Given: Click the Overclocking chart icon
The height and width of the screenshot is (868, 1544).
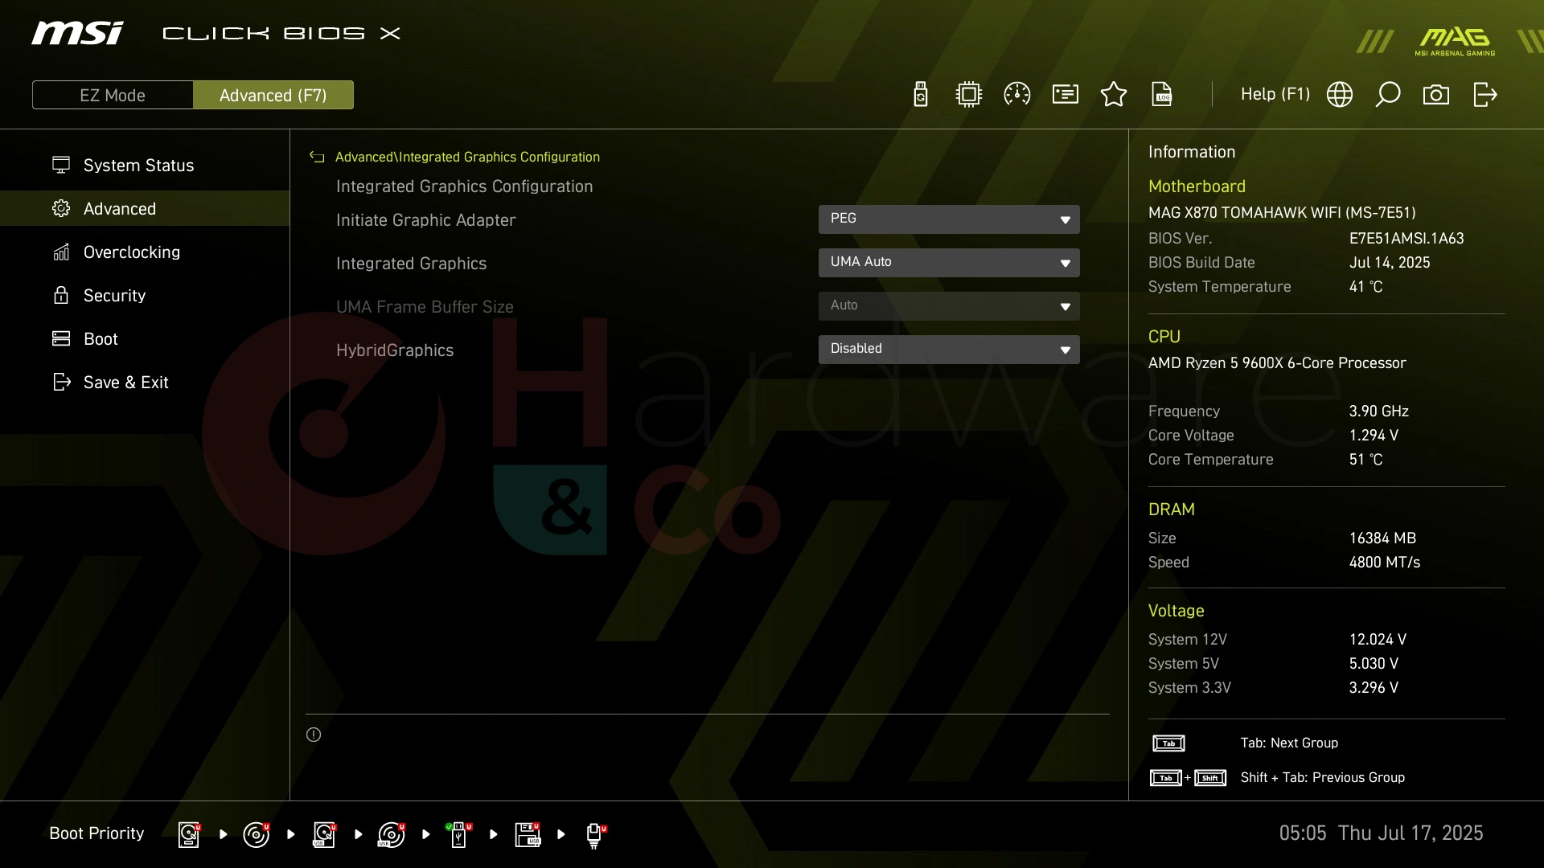Looking at the screenshot, I should point(61,252).
